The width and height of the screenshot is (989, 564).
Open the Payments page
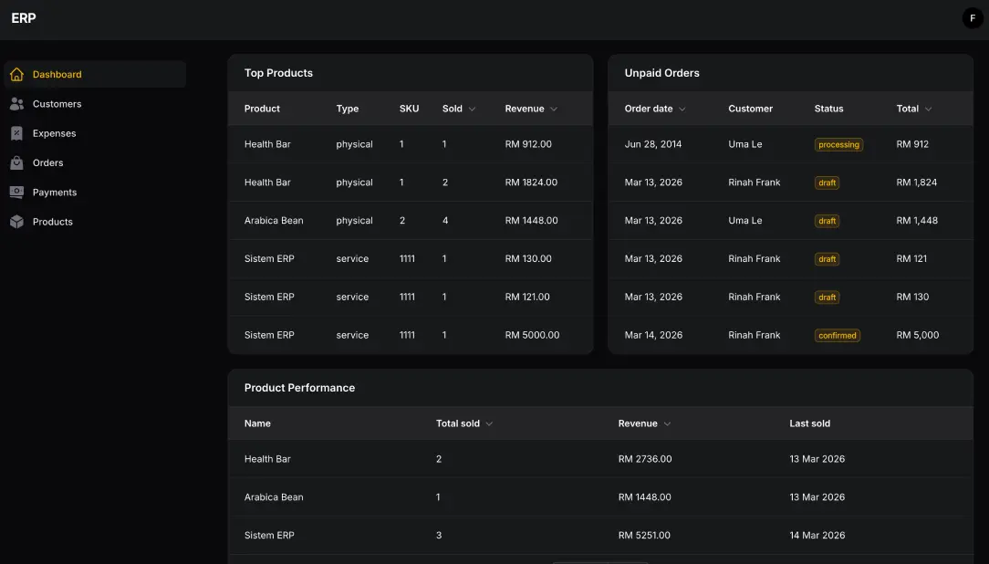click(x=95, y=193)
